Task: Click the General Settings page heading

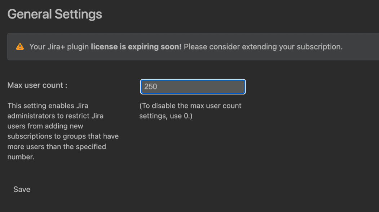Action: click(54, 14)
